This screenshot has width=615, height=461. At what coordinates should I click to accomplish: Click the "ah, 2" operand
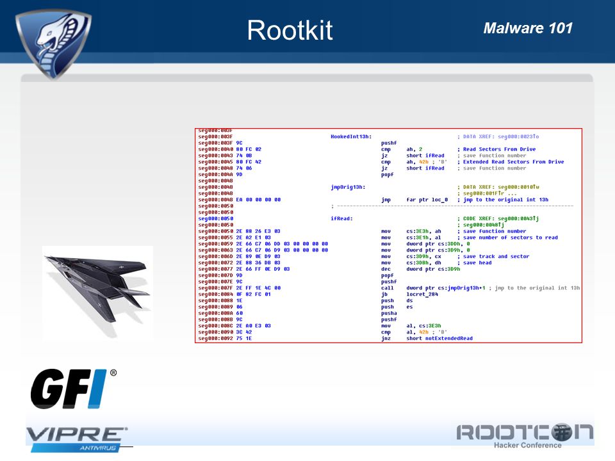pyautogui.click(x=414, y=149)
